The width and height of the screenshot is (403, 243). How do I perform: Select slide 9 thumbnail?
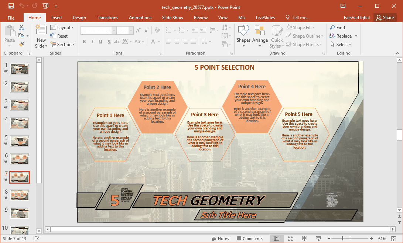coord(20,213)
